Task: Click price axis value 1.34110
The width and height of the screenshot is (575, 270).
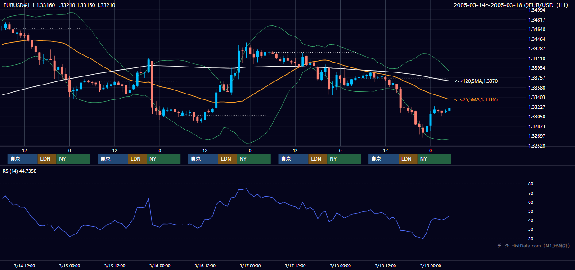Action: pyautogui.click(x=536, y=58)
